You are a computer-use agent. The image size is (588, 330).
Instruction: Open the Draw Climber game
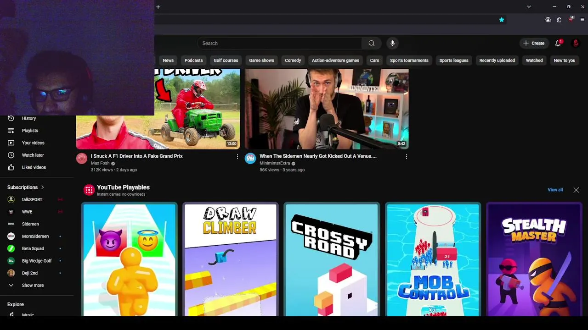point(231,259)
